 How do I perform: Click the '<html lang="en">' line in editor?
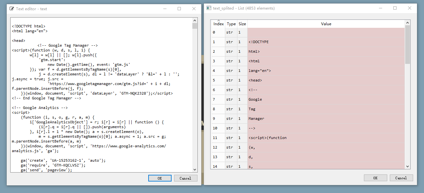(x=30, y=31)
